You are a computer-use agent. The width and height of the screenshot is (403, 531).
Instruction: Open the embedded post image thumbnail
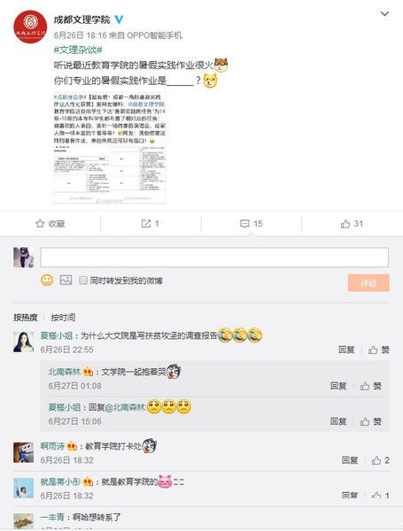110,148
